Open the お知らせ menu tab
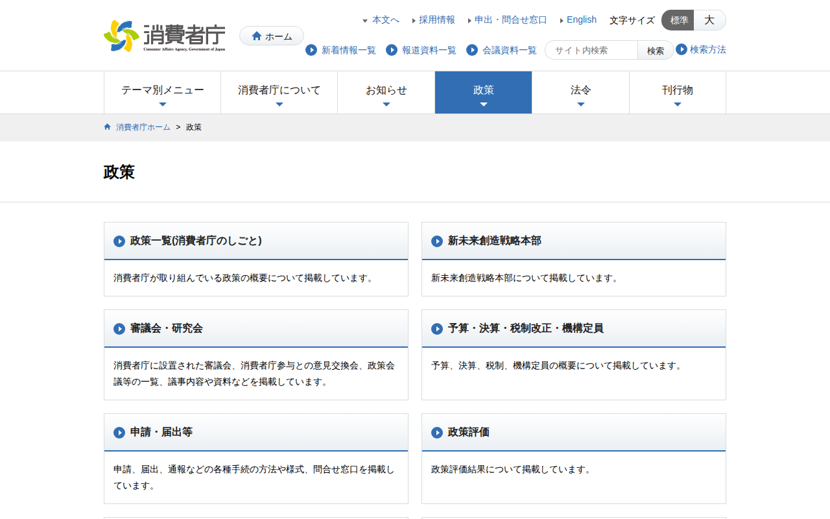This screenshot has height=519, width=830. (386, 92)
